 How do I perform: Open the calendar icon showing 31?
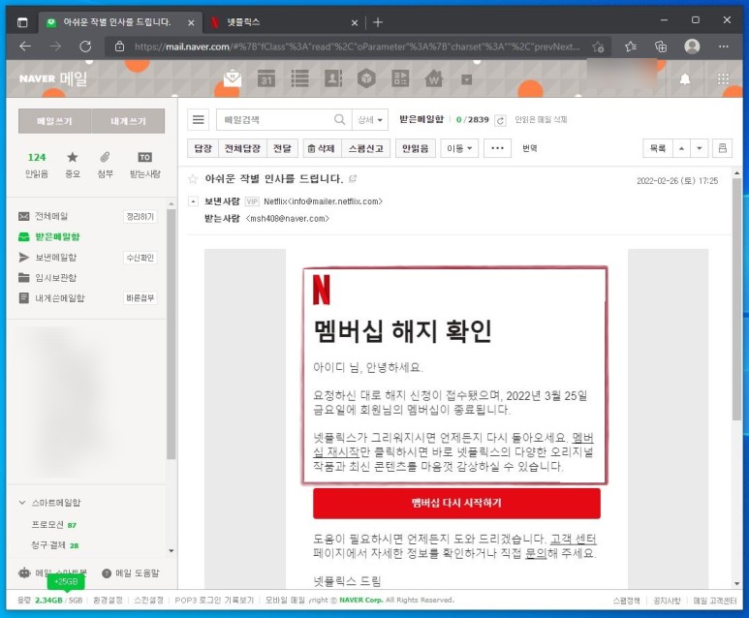coord(266,78)
